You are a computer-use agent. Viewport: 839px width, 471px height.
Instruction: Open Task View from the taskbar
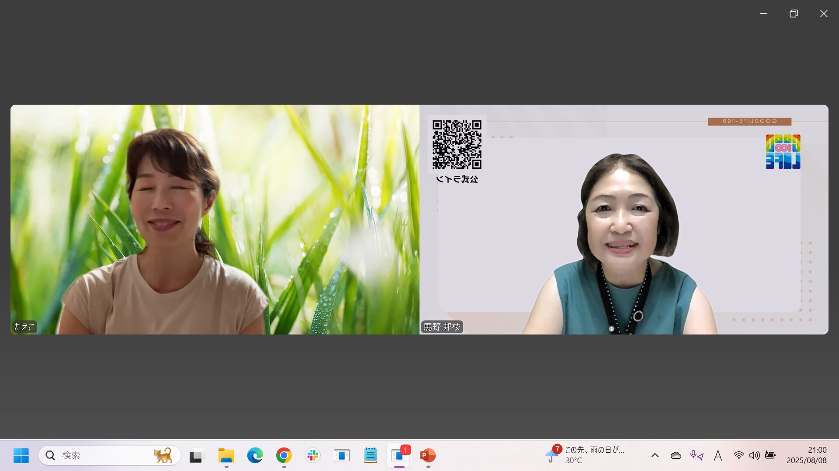pyautogui.click(x=197, y=455)
